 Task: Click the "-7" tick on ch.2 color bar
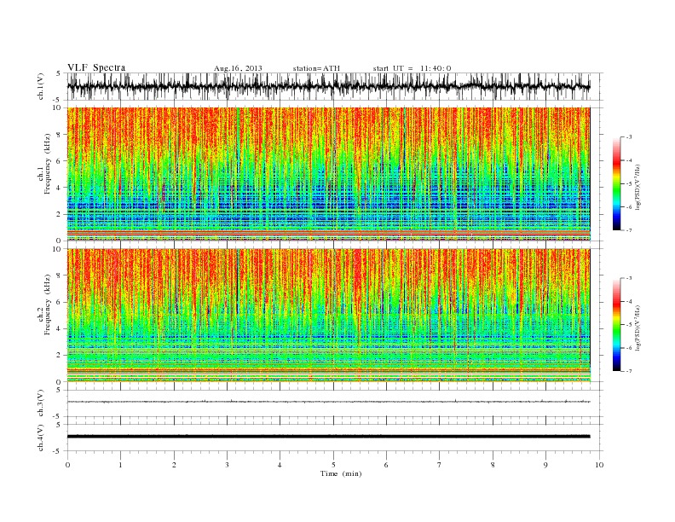[x=629, y=371]
